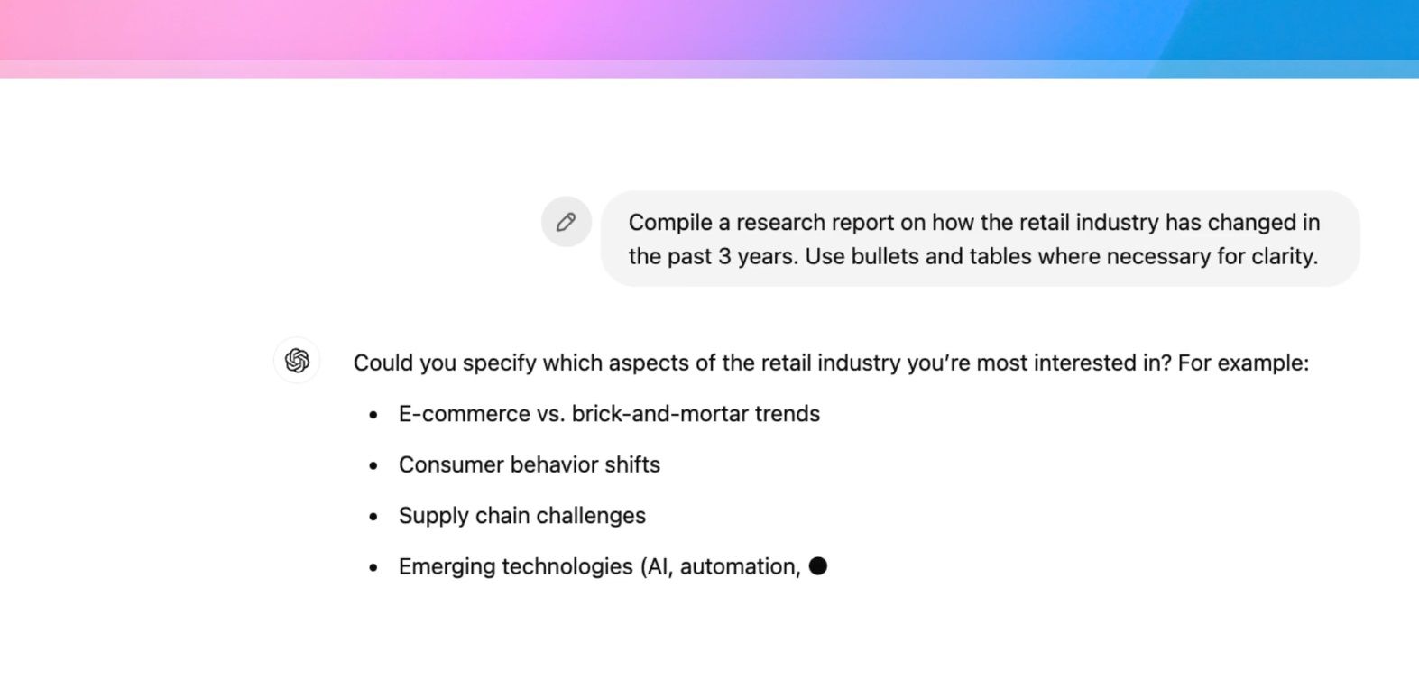Click the lighter strip beneath the gradient banner
The height and width of the screenshot is (689, 1419).
tap(709, 69)
